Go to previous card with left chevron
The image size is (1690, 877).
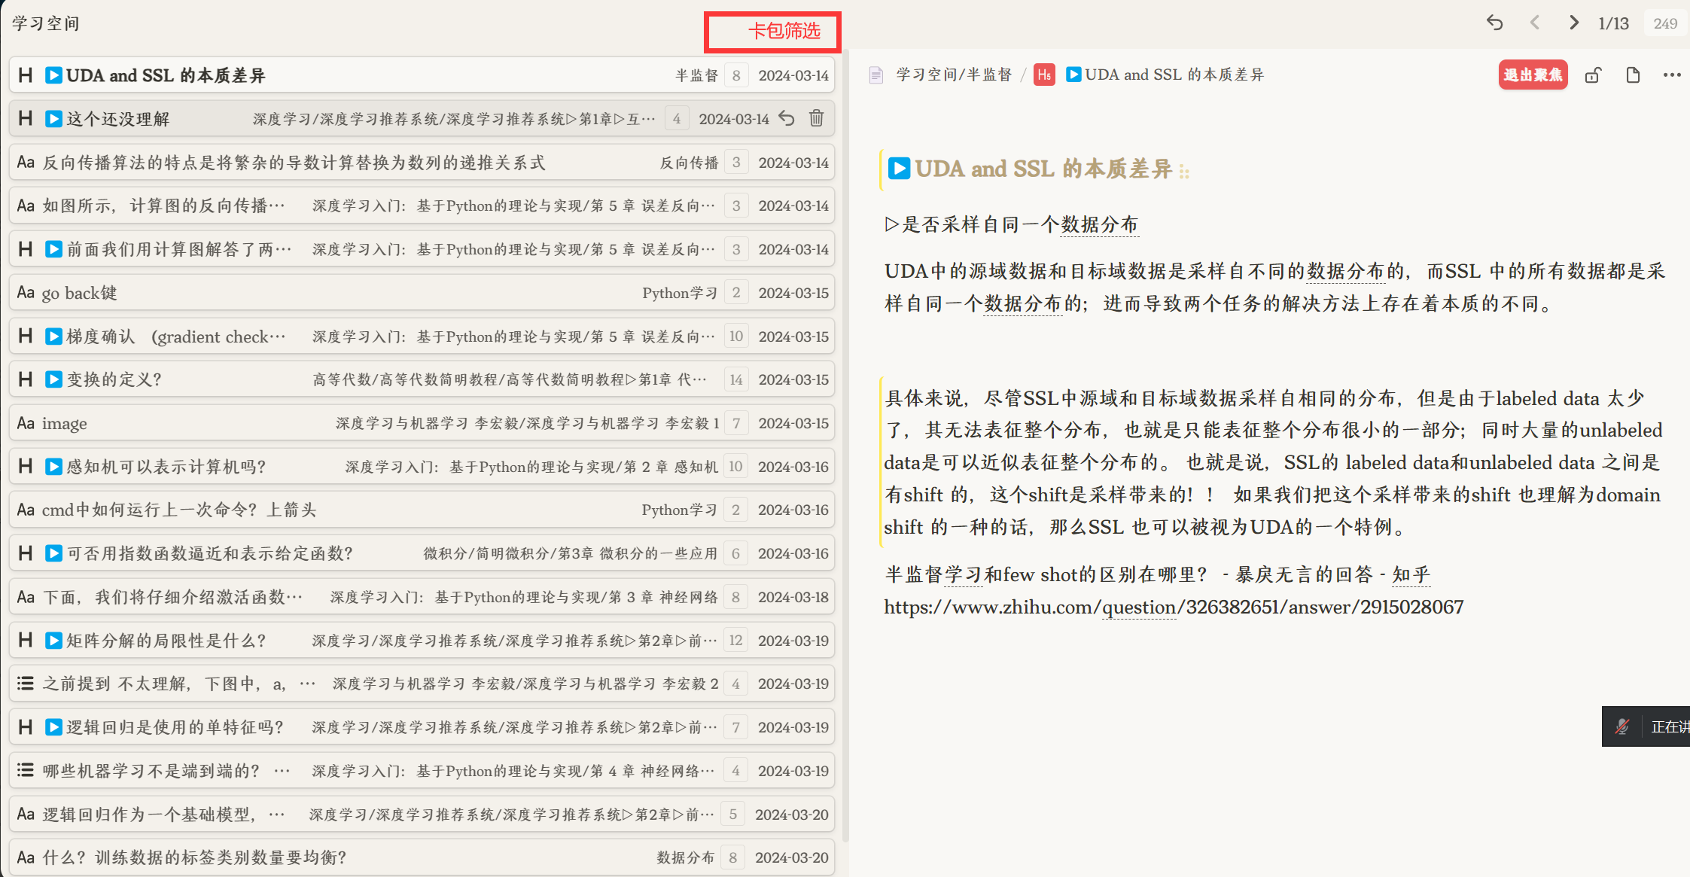(x=1535, y=23)
